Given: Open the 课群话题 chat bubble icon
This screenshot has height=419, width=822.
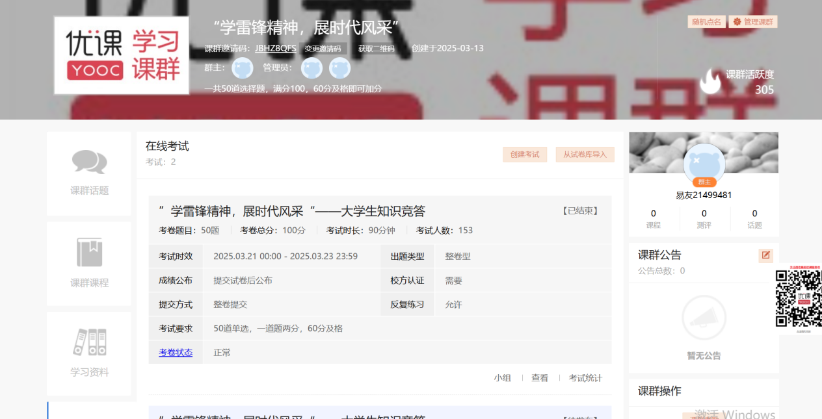Looking at the screenshot, I should pyautogui.click(x=89, y=162).
